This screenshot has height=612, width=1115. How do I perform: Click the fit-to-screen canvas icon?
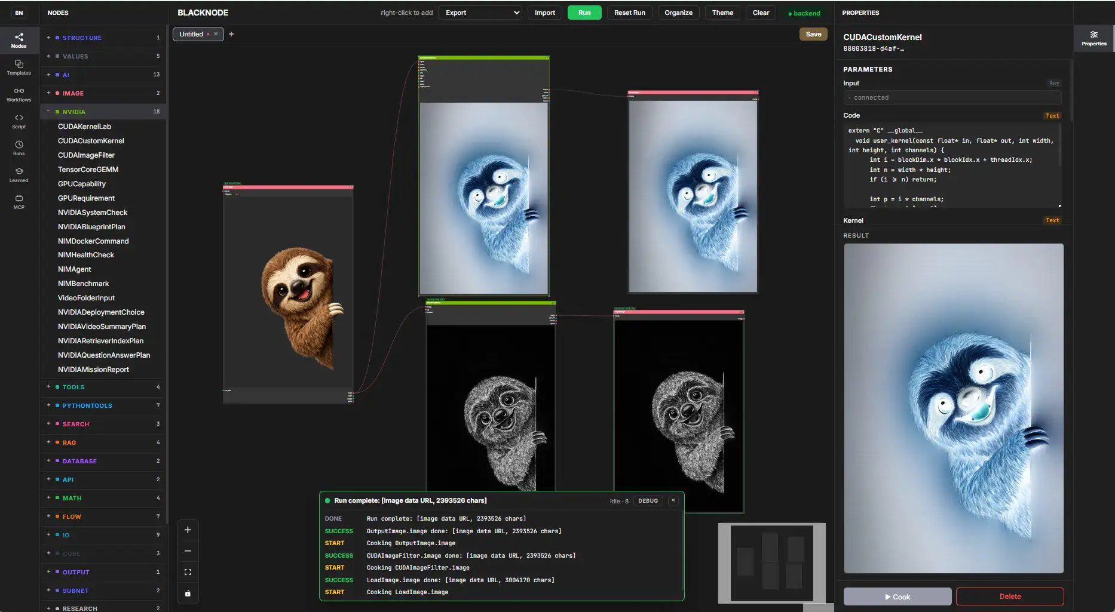coord(188,572)
